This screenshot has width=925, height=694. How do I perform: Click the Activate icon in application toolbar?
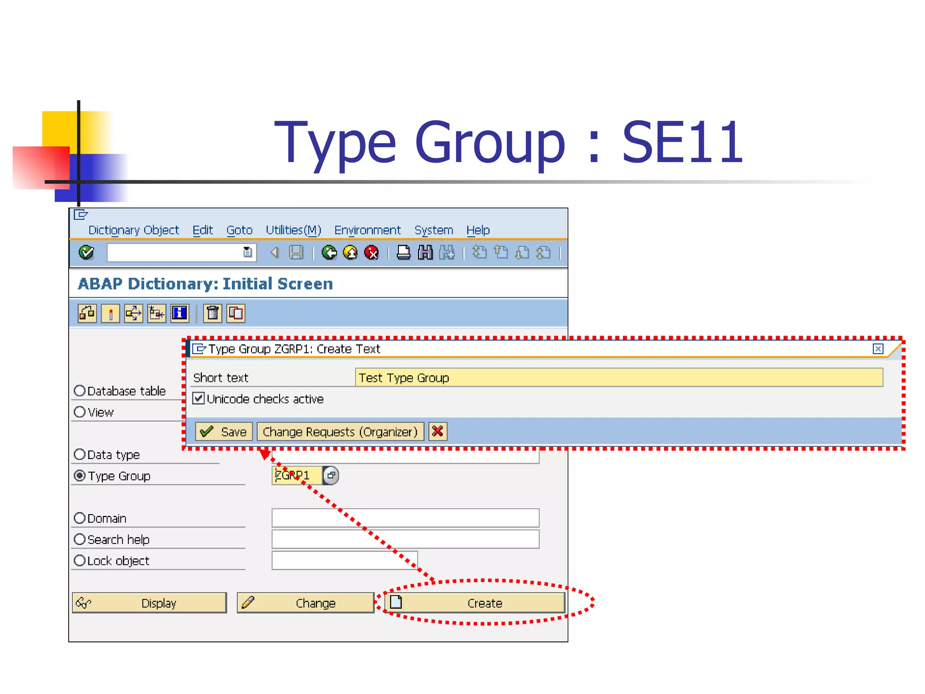110,313
